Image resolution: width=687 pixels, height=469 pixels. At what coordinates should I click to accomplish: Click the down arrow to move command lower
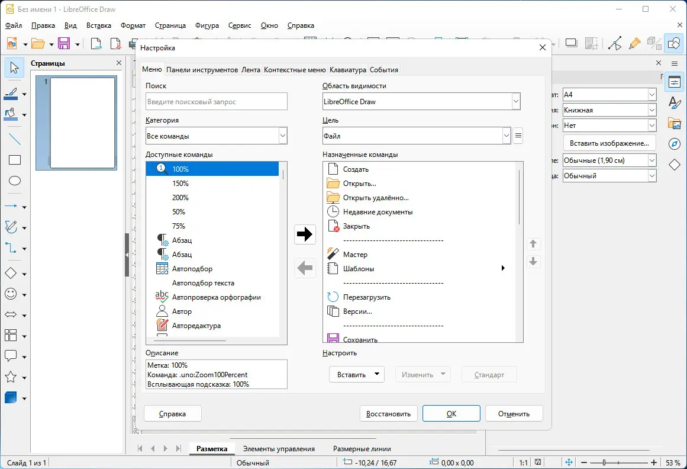pos(533,261)
